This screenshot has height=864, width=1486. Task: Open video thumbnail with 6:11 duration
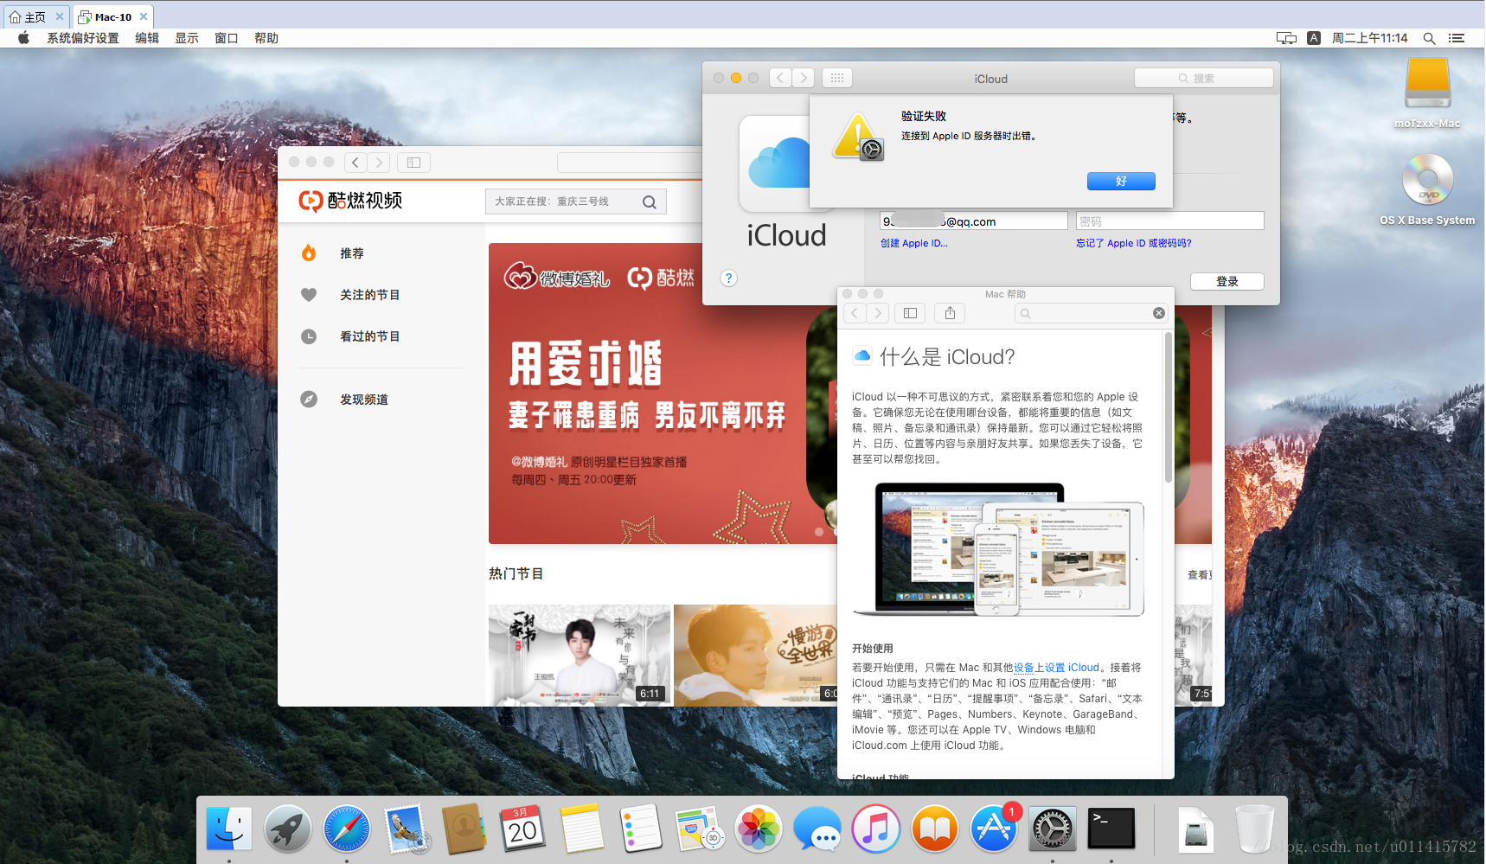coord(580,655)
